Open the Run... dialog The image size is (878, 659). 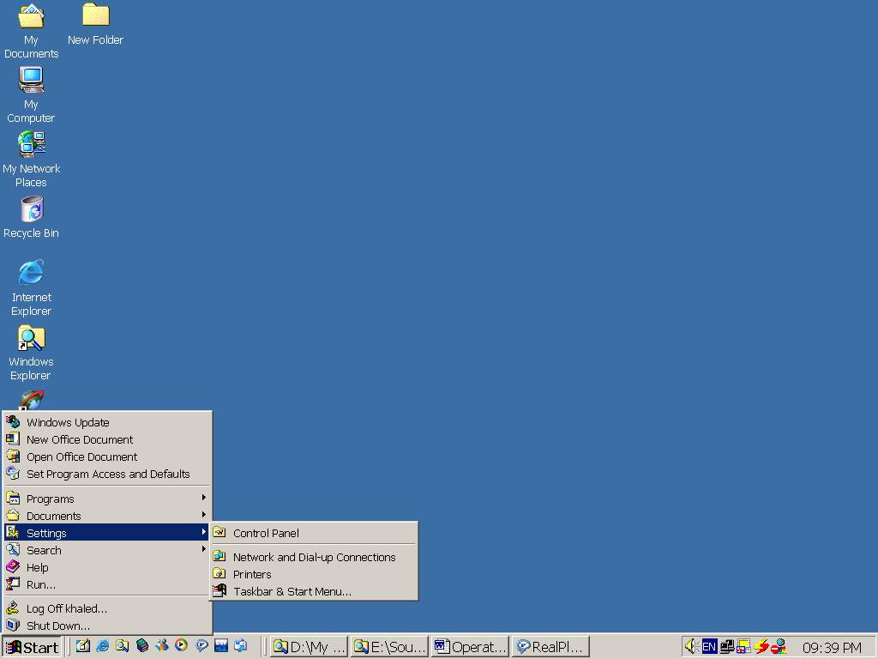pos(107,584)
